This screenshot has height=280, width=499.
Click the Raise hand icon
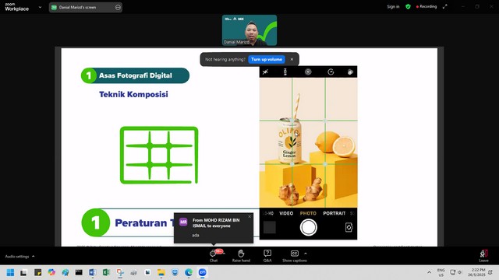[241, 256]
